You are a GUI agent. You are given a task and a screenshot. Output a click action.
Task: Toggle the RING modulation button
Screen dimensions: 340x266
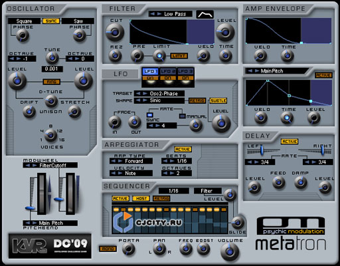click(51, 82)
